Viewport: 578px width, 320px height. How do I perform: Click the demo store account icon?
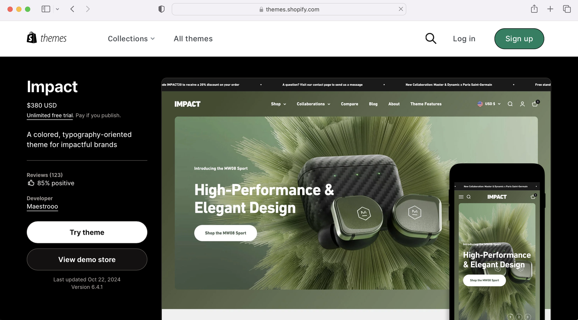pos(522,104)
